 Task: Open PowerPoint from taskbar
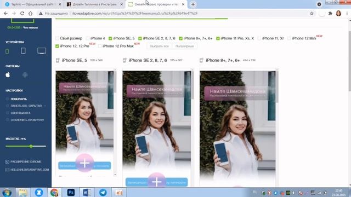click(x=119, y=193)
